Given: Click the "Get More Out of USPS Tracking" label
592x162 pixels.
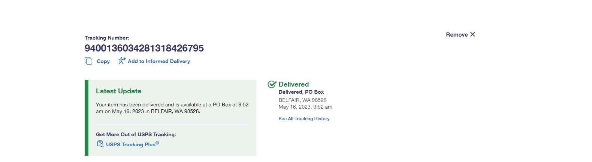Looking at the screenshot, I should 136,134.
